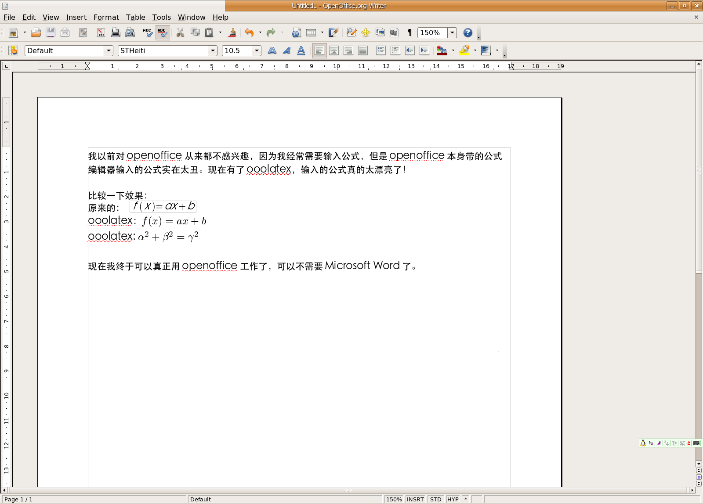Undo the last action
Viewport: 703px width, 504px height.
coord(249,32)
